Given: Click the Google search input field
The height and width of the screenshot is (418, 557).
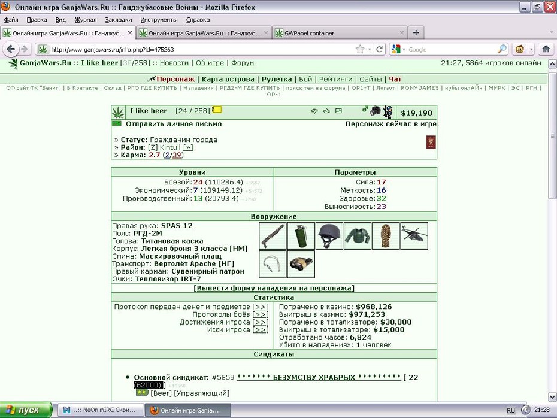Looking at the screenshot, I should click(x=452, y=49).
